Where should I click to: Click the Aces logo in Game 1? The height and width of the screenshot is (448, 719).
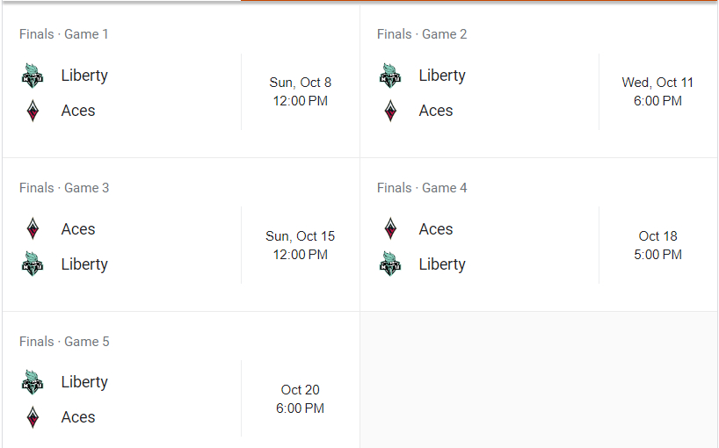coord(33,111)
